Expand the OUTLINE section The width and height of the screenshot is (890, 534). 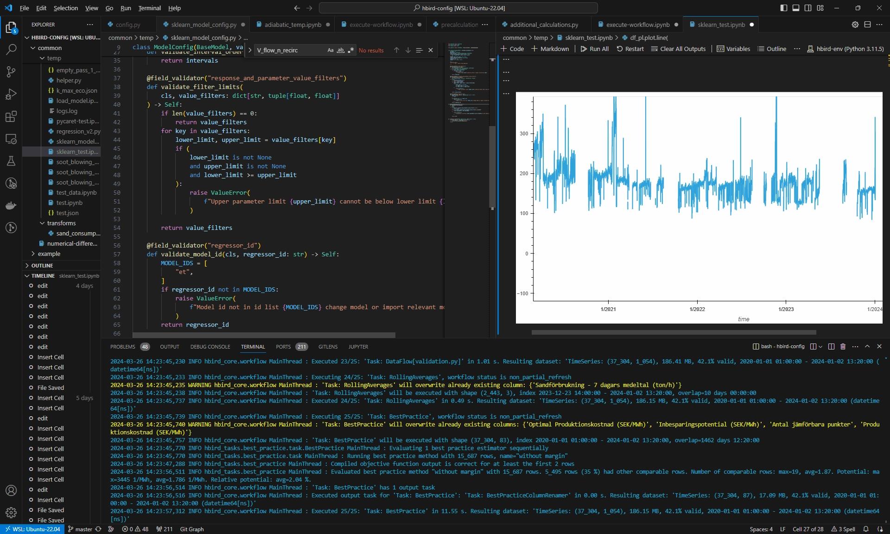point(42,266)
